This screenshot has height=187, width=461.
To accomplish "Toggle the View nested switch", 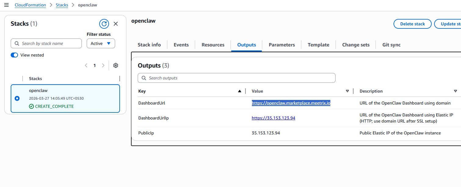I will [14, 55].
